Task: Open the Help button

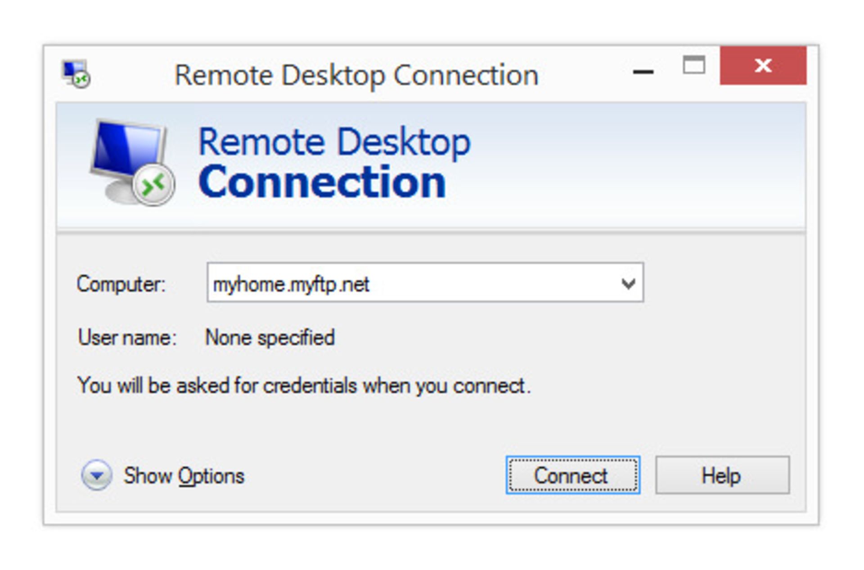Action: pos(722,475)
